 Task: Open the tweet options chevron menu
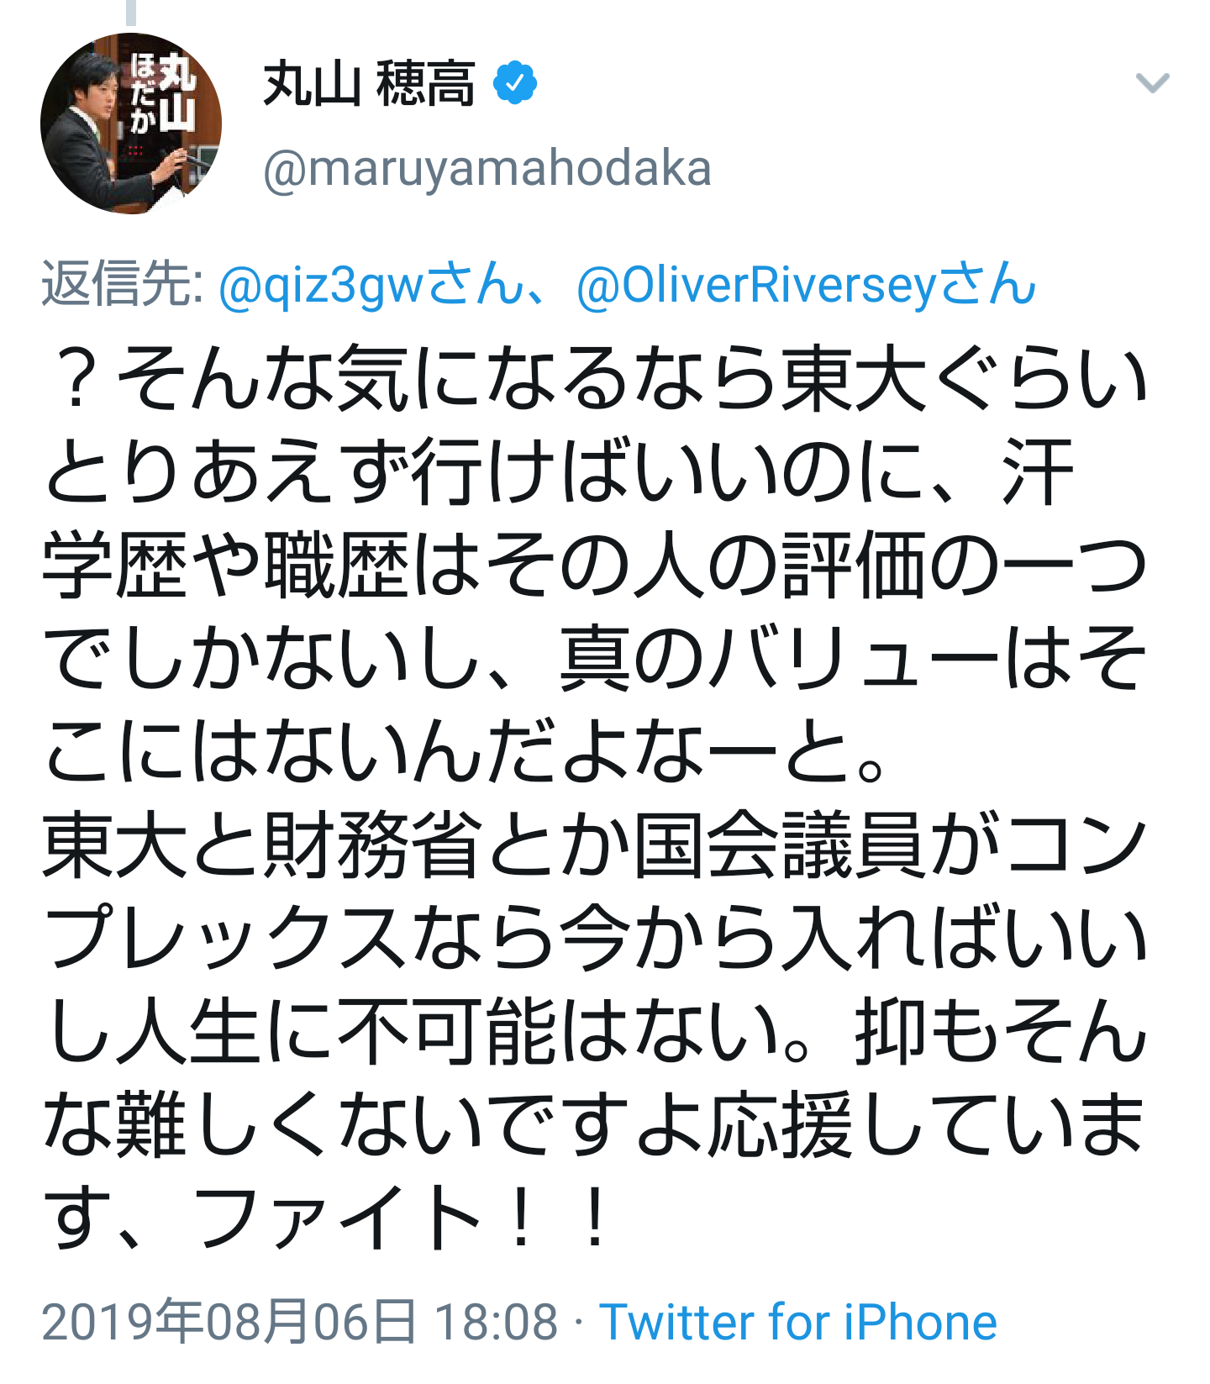coord(1152,82)
